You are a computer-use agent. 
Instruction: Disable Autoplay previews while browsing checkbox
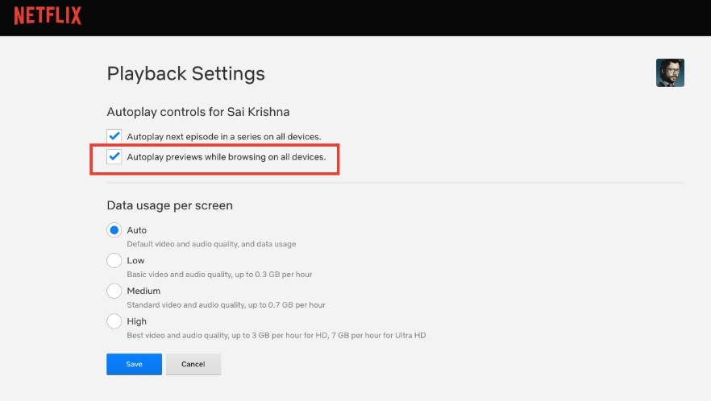pyautogui.click(x=114, y=156)
